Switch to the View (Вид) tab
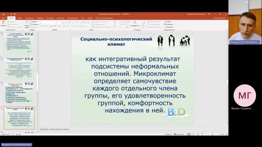This screenshot has width=262, height=147. 83,18
